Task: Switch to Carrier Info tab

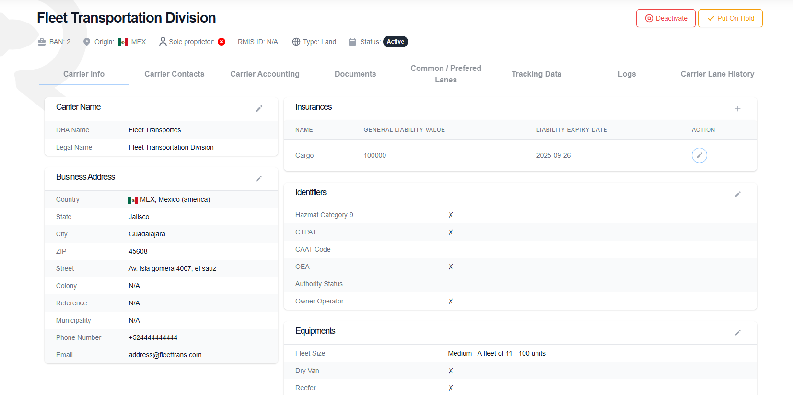Action: (x=84, y=74)
